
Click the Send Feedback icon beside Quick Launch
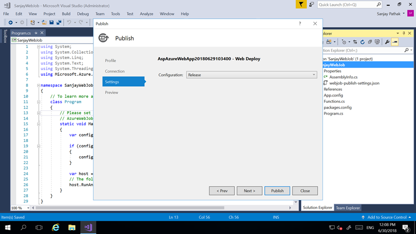pyautogui.click(x=312, y=4)
